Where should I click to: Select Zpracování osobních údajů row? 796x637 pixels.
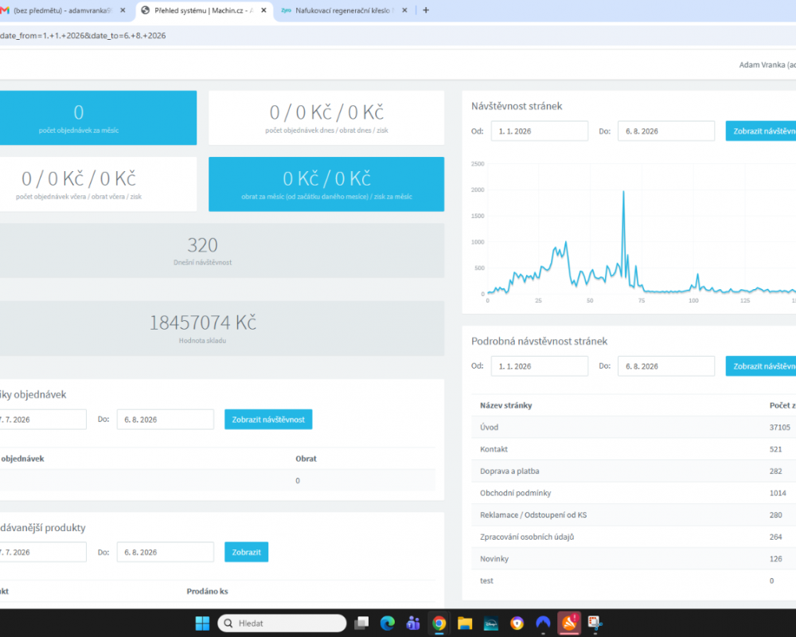tap(634, 537)
